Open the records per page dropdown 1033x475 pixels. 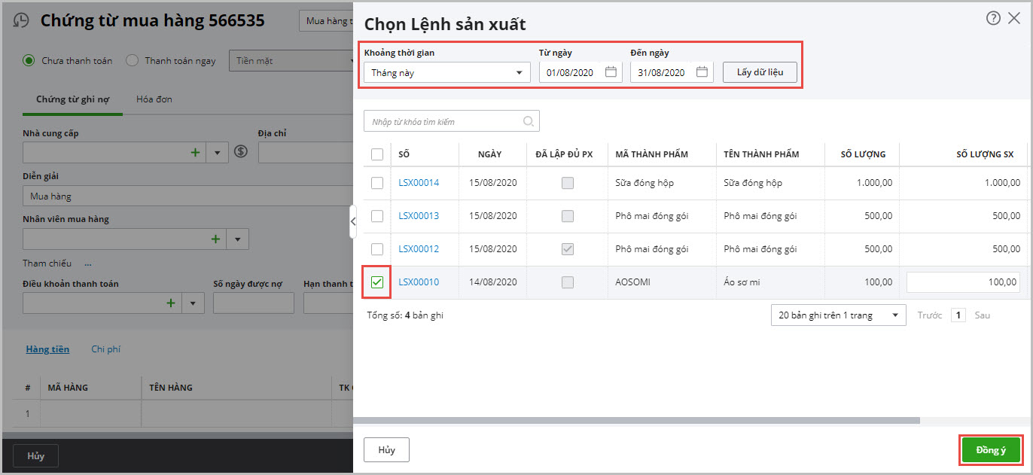[x=838, y=315]
